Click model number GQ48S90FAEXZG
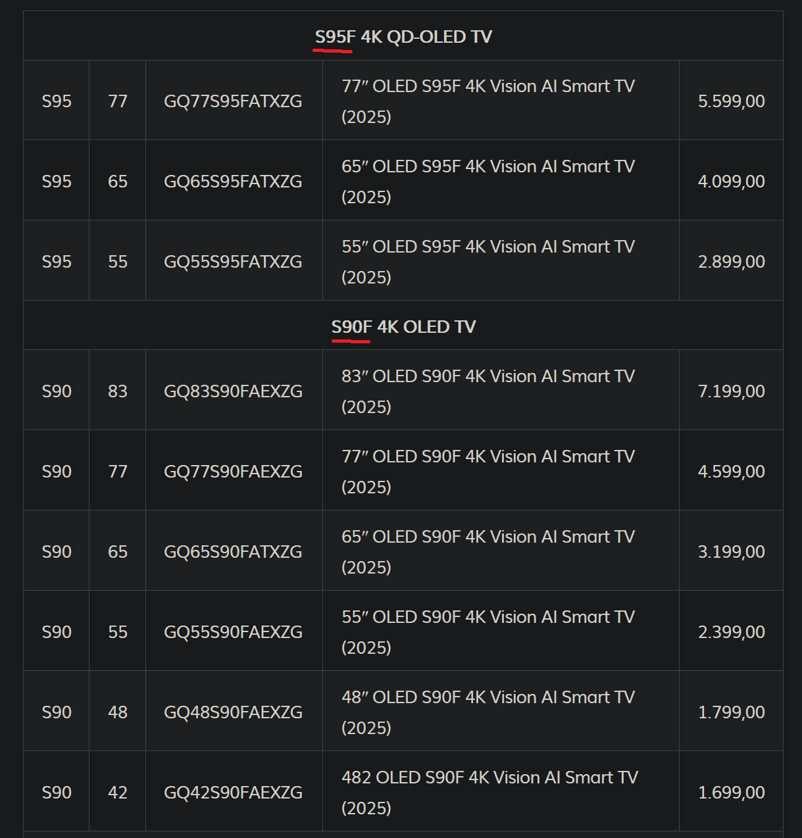802x838 pixels. click(x=233, y=712)
